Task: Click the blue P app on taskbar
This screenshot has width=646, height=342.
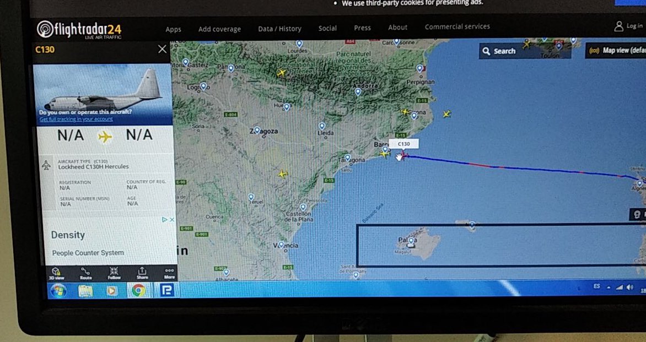Action: pos(166,290)
